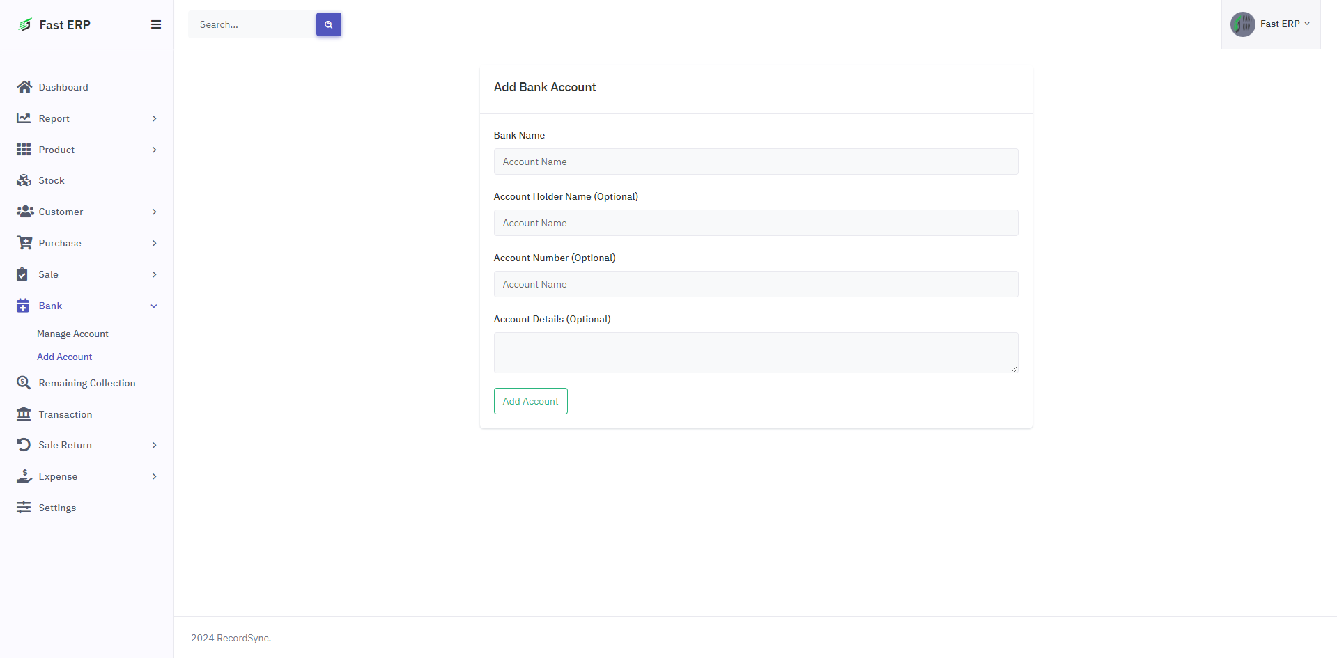Expand the Sale Return submenu chevron

(154, 445)
